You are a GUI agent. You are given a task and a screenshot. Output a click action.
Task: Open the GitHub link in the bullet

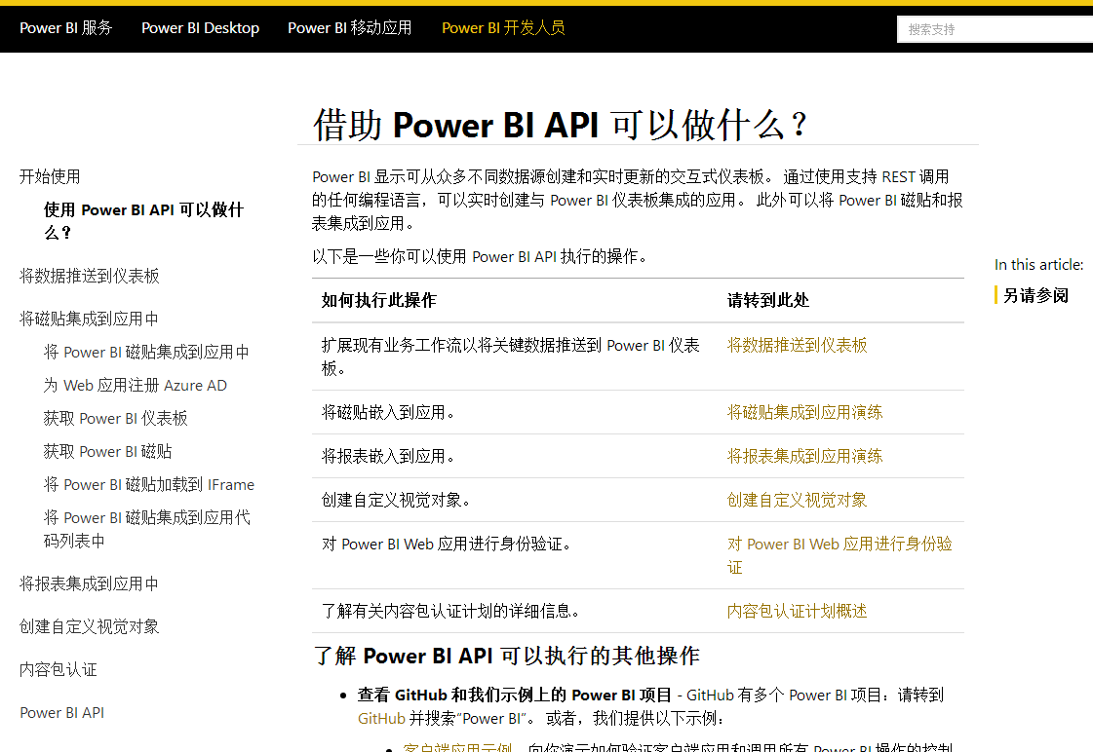[381, 719]
